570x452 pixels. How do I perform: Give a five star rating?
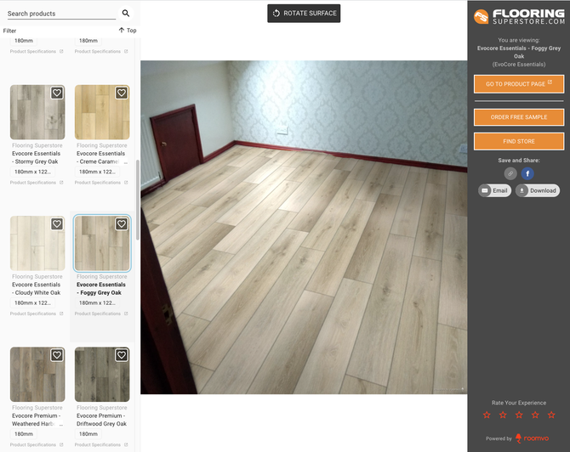tap(551, 415)
